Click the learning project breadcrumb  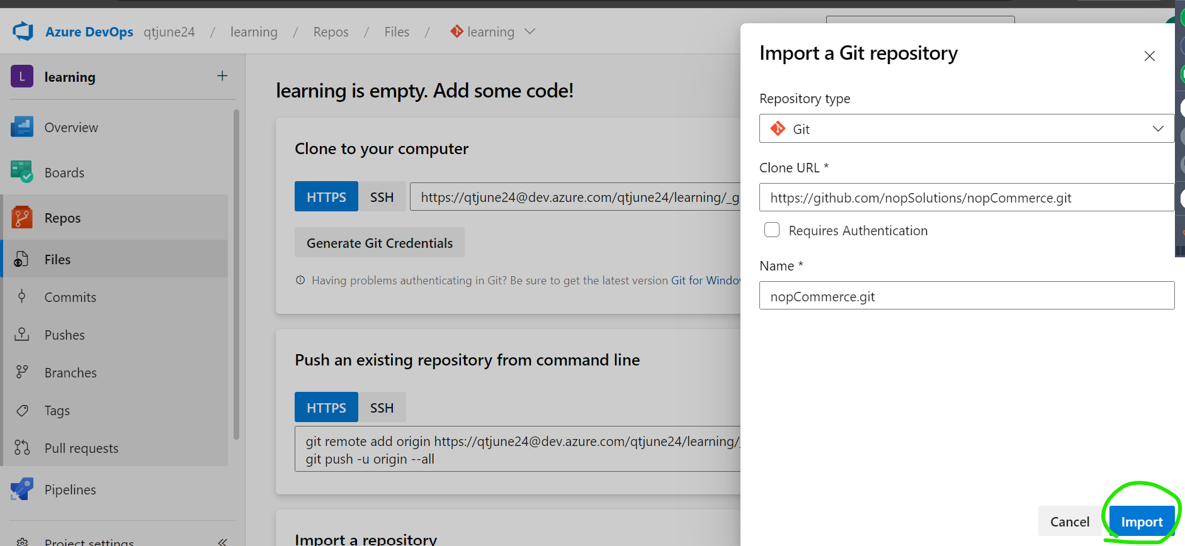click(254, 31)
